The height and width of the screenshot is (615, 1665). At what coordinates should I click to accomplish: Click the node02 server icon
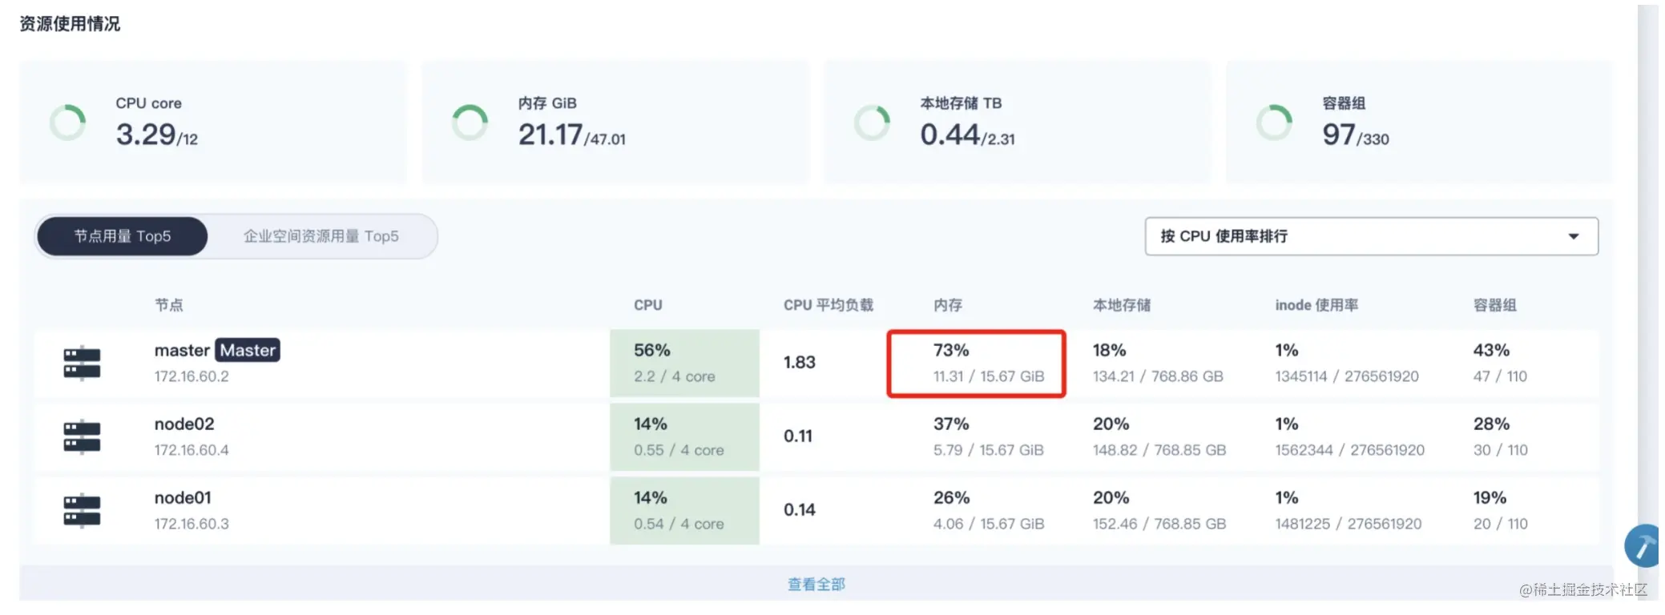[x=82, y=436]
